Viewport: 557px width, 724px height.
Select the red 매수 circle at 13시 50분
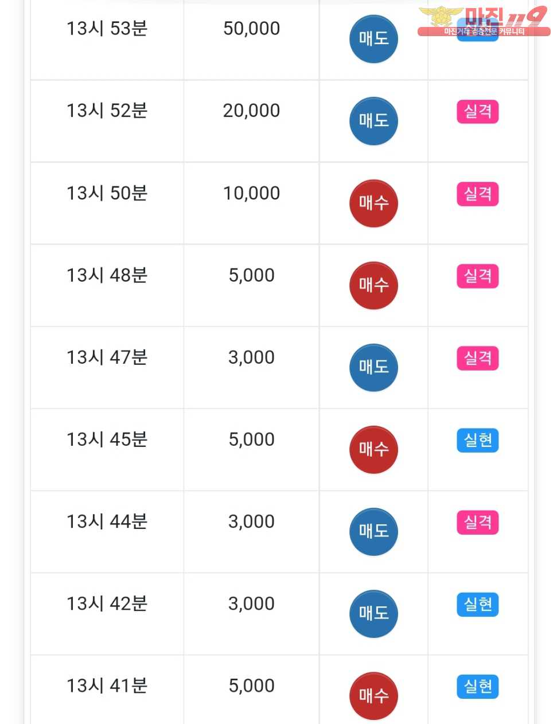point(373,203)
